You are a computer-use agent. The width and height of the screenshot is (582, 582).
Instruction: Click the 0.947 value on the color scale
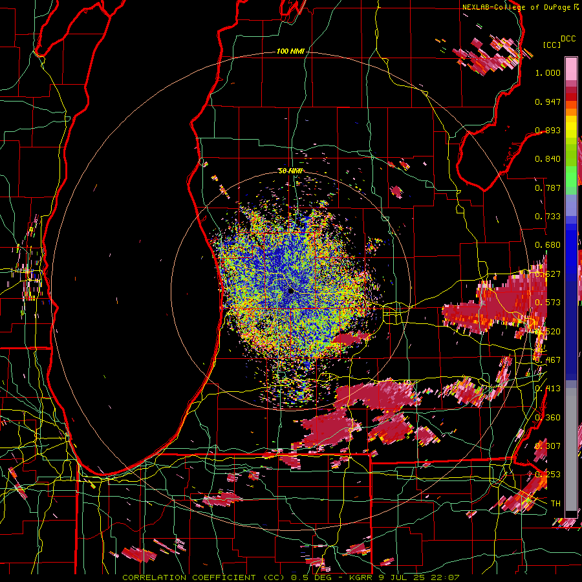pyautogui.click(x=548, y=102)
